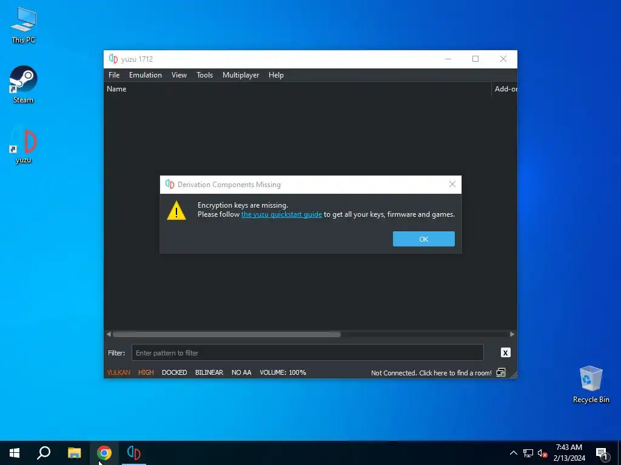Click the Add-ons column header

coord(505,89)
